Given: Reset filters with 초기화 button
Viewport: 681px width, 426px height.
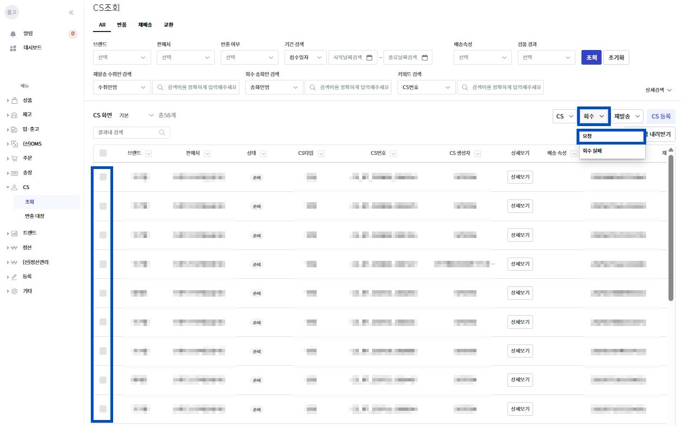Looking at the screenshot, I should pyautogui.click(x=616, y=58).
